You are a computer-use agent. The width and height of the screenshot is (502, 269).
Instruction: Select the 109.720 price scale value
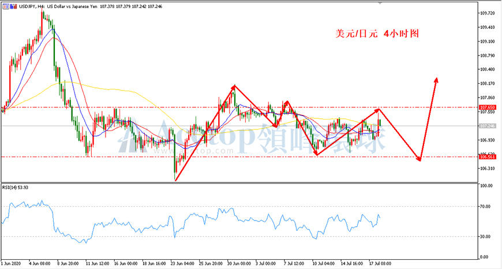pos(488,13)
